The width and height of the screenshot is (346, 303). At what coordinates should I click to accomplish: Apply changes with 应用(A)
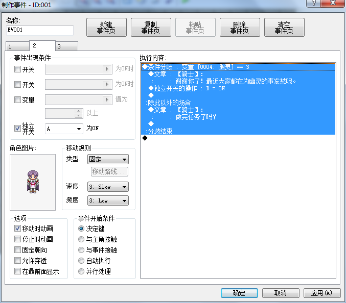point(322,293)
